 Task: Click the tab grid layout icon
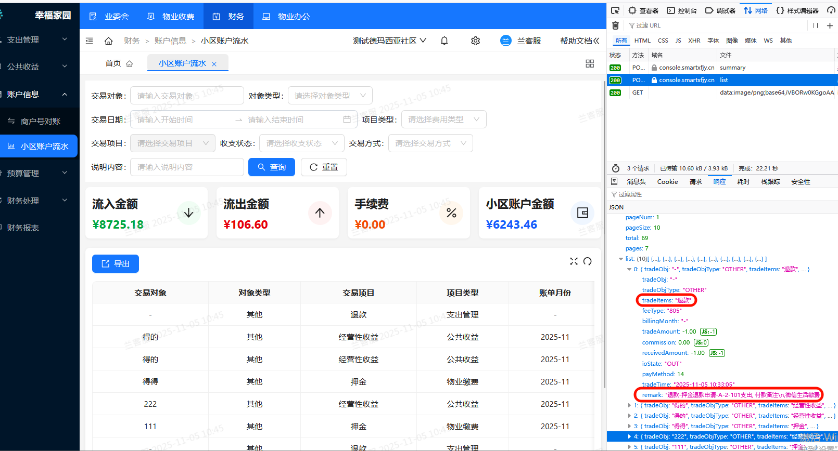tap(590, 63)
